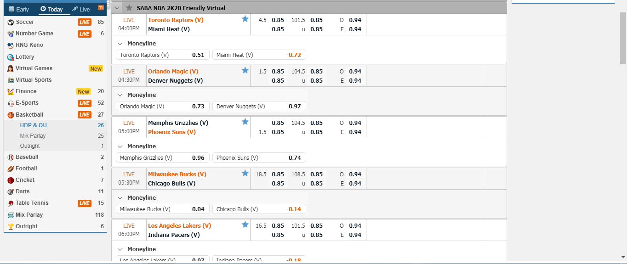Click the Basketball sport icon
The width and height of the screenshot is (628, 264).
[11, 115]
